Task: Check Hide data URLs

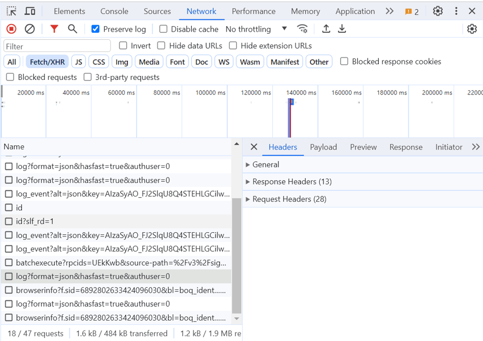Action: (x=161, y=46)
